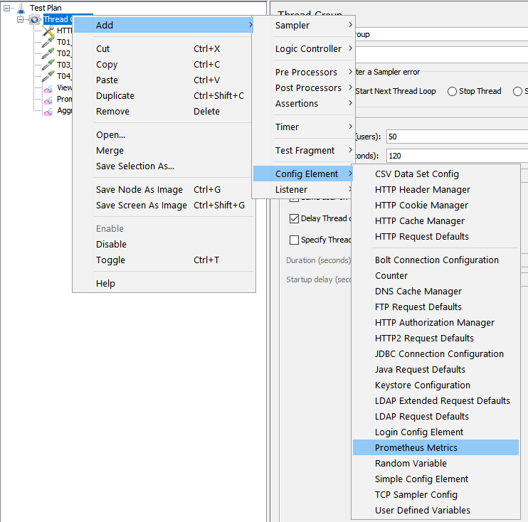Screen dimensions: 528x522
Task: Choose Prometheus Metrics config element
Action: pyautogui.click(x=416, y=448)
